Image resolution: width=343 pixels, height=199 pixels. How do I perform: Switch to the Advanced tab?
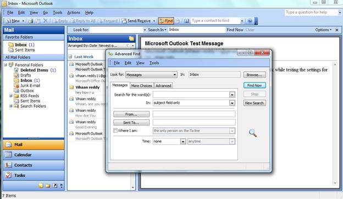tap(163, 86)
